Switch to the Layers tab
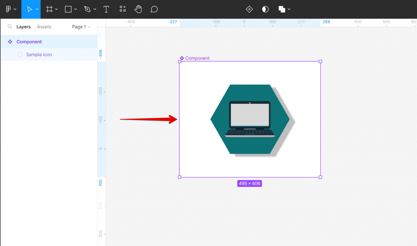The height and width of the screenshot is (246, 417). click(23, 26)
